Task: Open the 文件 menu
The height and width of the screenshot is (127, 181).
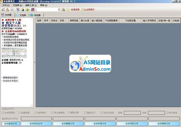Action: click(x=6, y=5)
